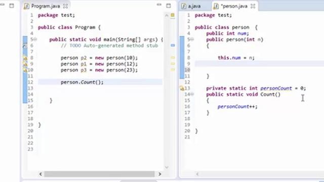Image resolution: width=324 pixels, height=182 pixels.
Task: Click 'person.Count();' on line 12
Action: (82, 82)
